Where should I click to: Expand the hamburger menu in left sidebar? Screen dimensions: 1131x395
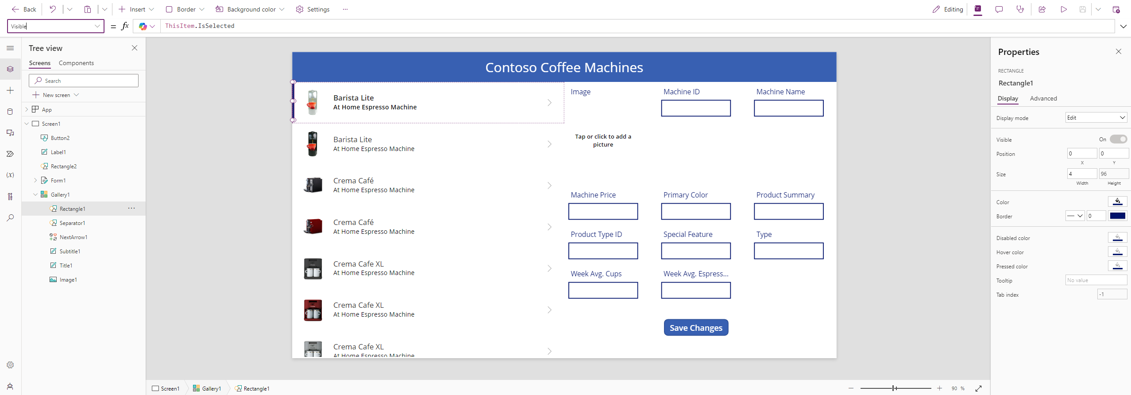click(10, 48)
